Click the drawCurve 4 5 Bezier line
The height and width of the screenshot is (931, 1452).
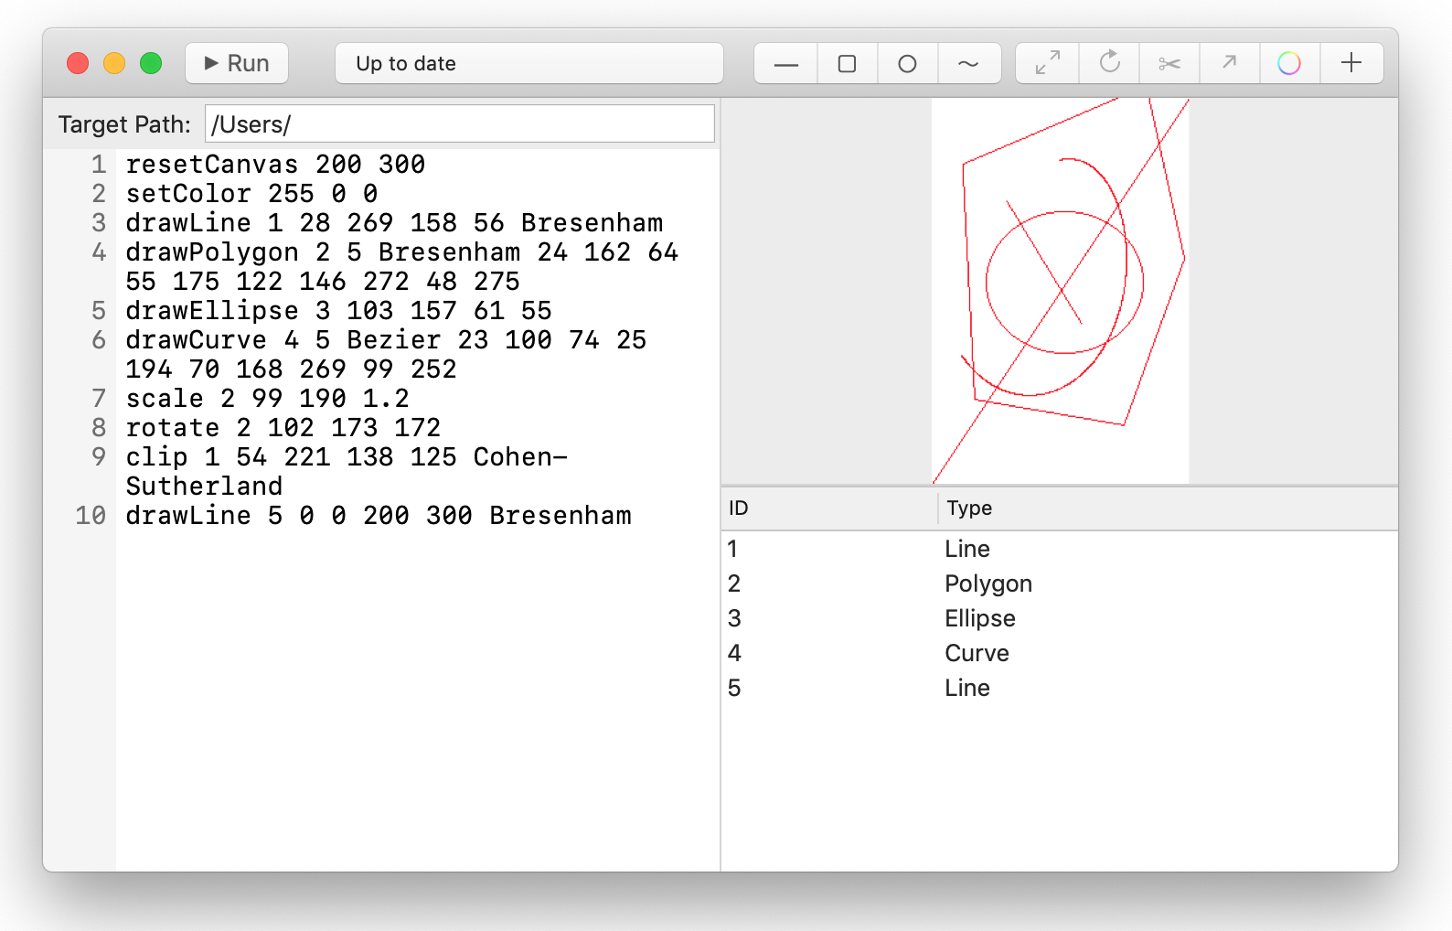pos(386,355)
